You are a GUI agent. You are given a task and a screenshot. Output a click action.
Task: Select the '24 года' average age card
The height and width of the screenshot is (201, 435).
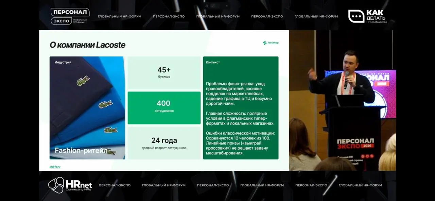(164, 143)
